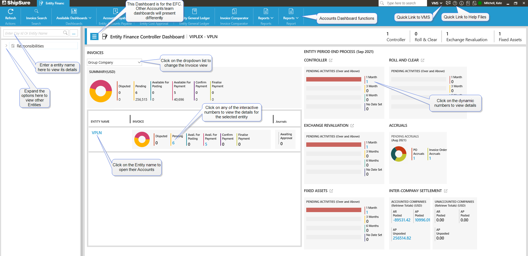Image resolution: width=528 pixels, height=256 pixels.
Task: Select the Fixed Assets summary at top right
Action: click(510, 37)
